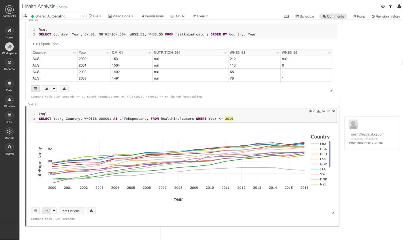Click the Plot Options button
Screen dimensions: 403x240
tap(72, 211)
